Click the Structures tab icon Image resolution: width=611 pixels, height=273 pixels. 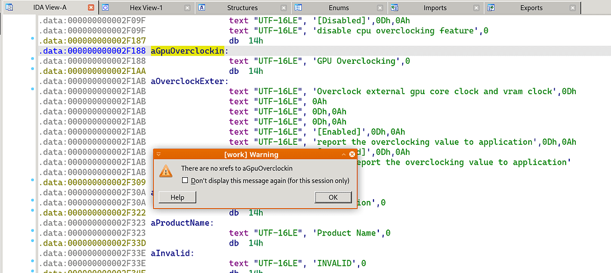[202, 8]
